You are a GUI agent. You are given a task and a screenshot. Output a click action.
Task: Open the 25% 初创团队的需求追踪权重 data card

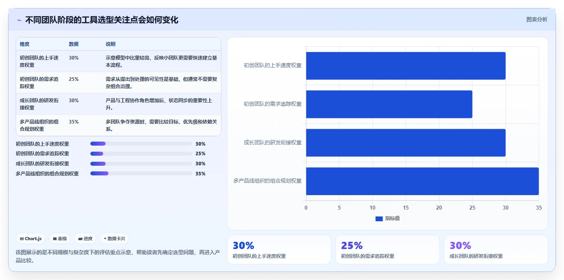[x=387, y=249]
